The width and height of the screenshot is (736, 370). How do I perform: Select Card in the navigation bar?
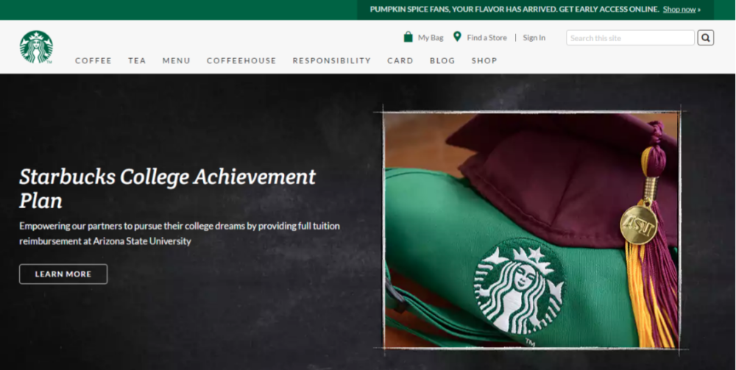(x=400, y=61)
